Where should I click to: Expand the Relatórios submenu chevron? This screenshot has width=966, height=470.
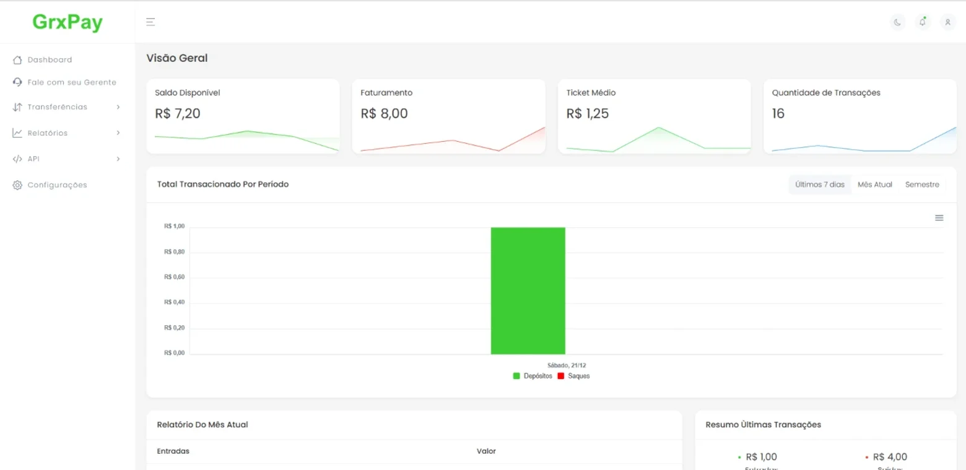click(x=118, y=133)
